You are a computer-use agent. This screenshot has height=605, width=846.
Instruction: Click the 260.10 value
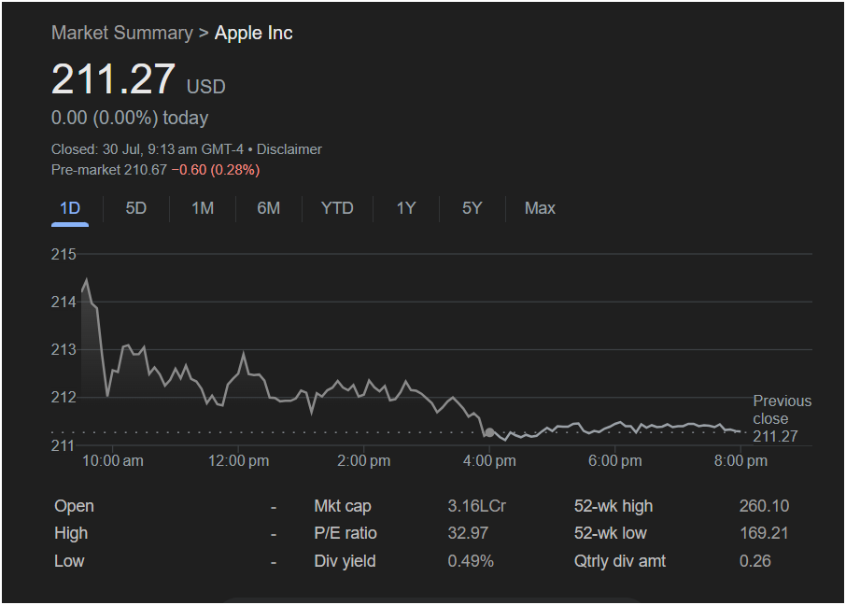(764, 506)
